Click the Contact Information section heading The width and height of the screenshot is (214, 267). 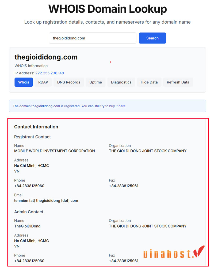tap(36, 127)
